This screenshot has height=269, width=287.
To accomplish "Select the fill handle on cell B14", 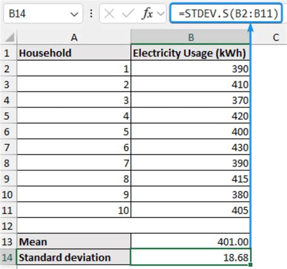I will (x=251, y=264).
